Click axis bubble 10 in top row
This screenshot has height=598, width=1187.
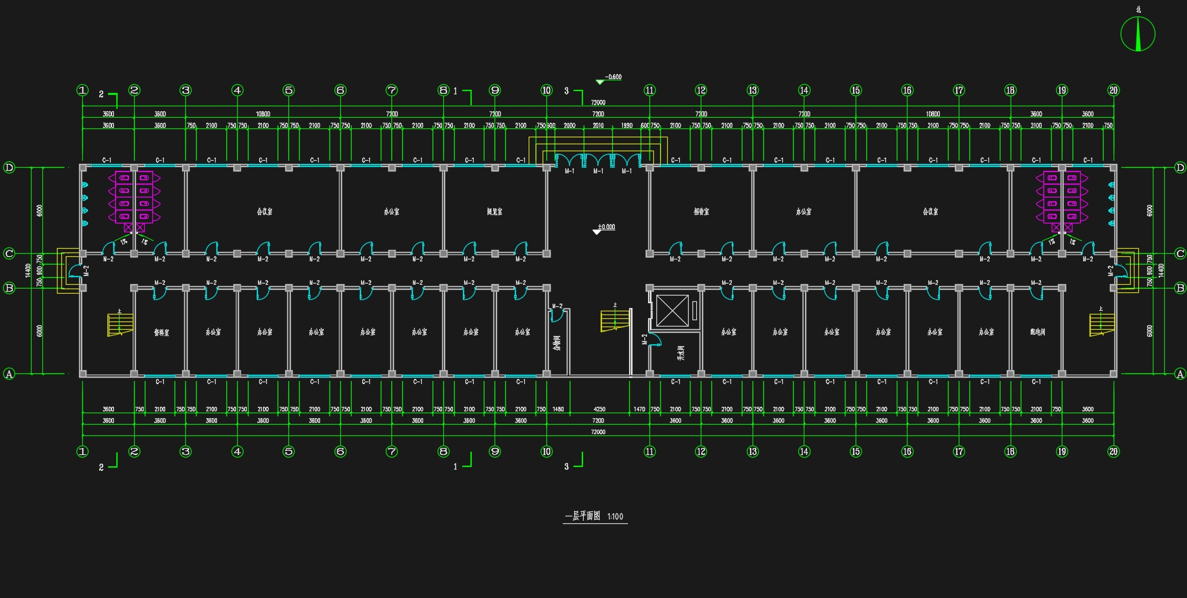point(546,90)
